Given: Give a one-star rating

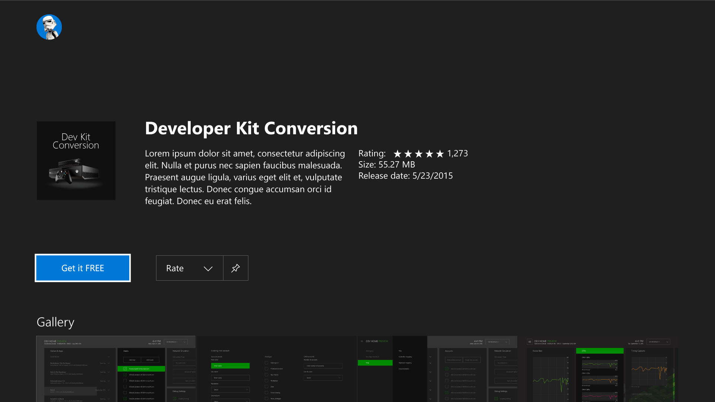Looking at the screenshot, I should [397, 153].
